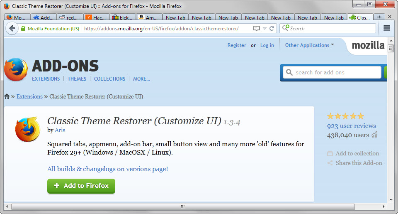The image size is (398, 214).
Task: Click the magnifier in add-ons search box
Action: coord(289,72)
